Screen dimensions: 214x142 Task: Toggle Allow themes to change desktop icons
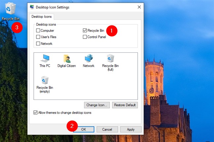pos(36,113)
